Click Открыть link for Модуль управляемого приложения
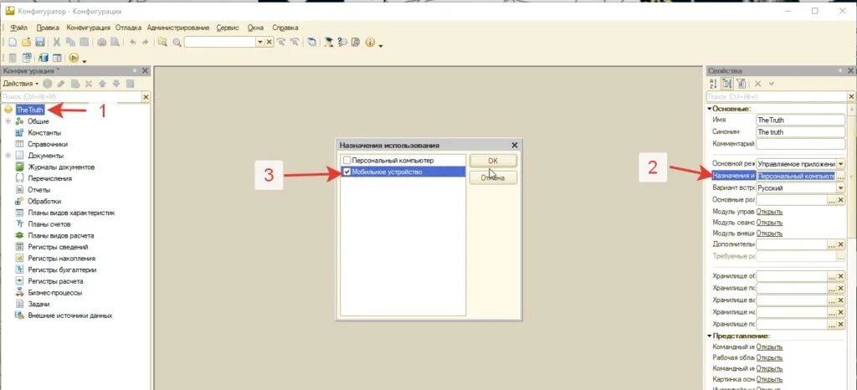This screenshot has width=857, height=390. (770, 212)
